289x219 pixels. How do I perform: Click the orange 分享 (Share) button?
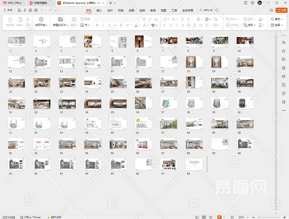pyautogui.click(x=281, y=11)
